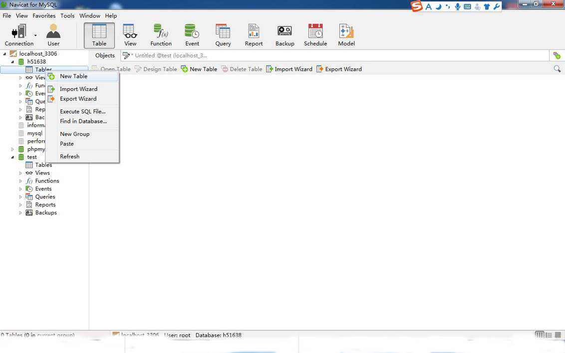This screenshot has height=353, width=565.
Task: Choose Export Wizard in context menu
Action: [82, 98]
